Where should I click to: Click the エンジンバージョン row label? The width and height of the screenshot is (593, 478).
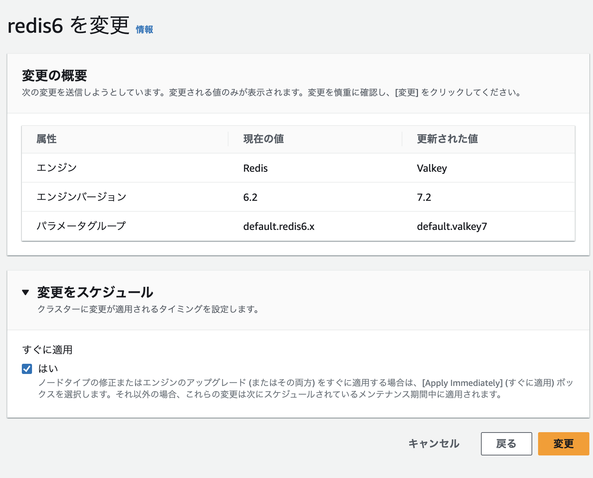coord(81,197)
